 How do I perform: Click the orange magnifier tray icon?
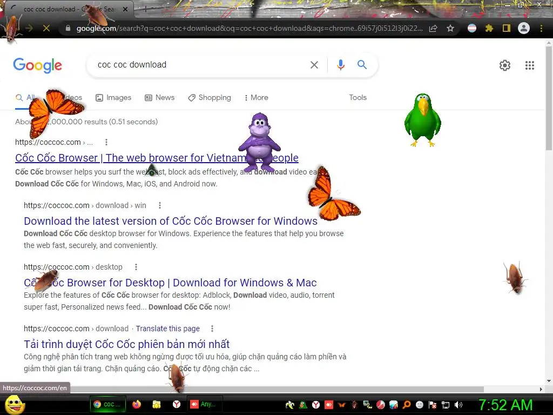(x=406, y=405)
